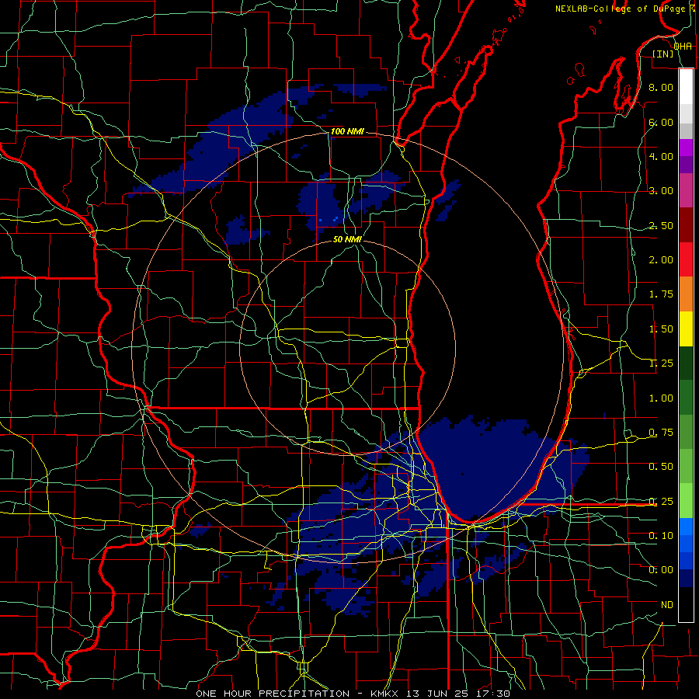Viewport: 699px width, 699px height.
Task: Click the 6.00 value on precipitation scale
Action: 661,122
